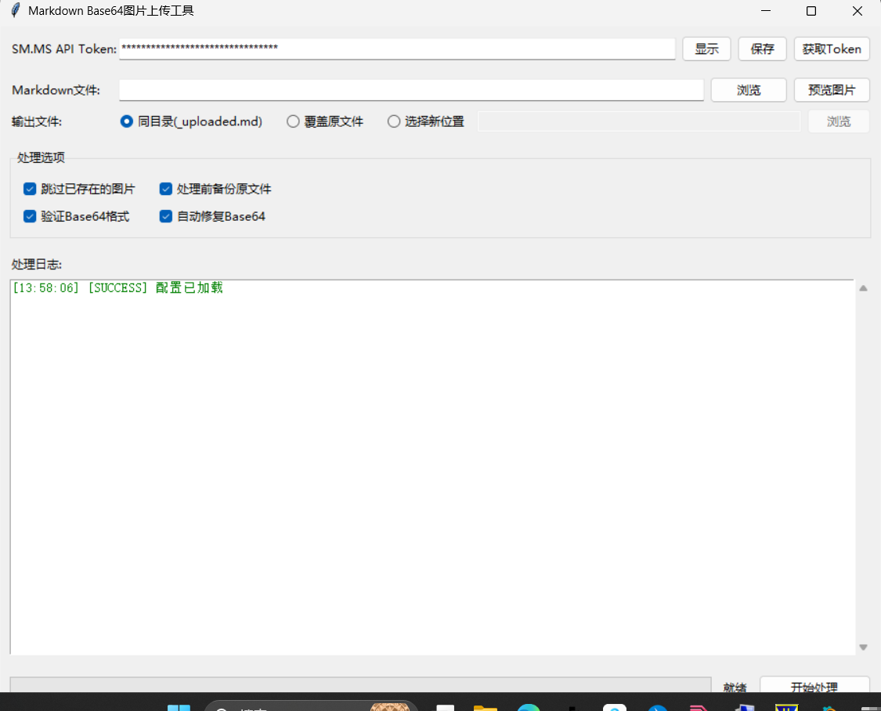881x711 pixels.
Task: Click 获取Token to obtain an API token
Action: 832,49
